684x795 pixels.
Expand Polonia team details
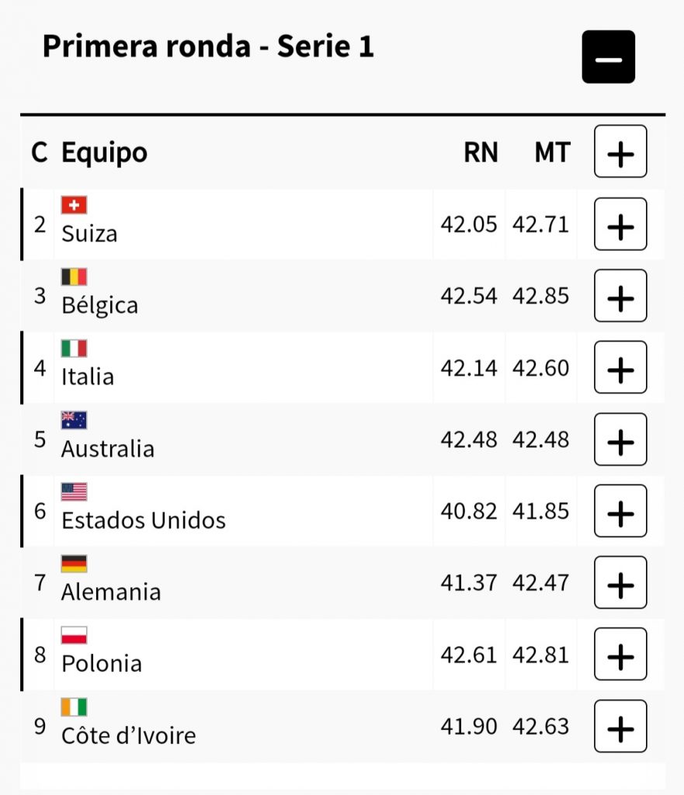click(620, 654)
